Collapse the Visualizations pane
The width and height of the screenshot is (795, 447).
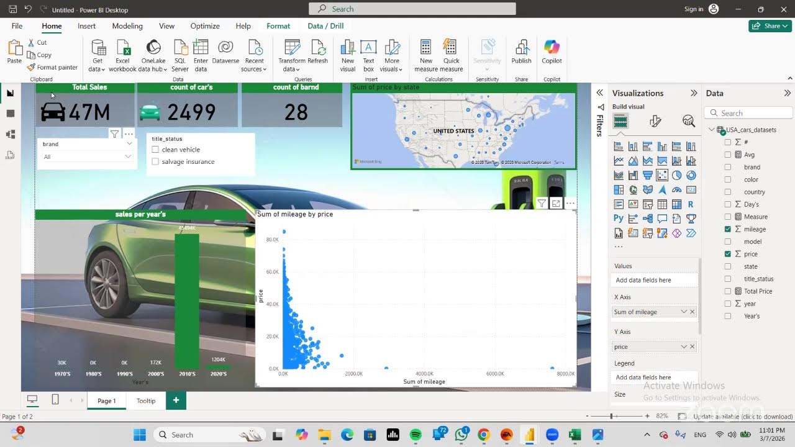point(694,93)
